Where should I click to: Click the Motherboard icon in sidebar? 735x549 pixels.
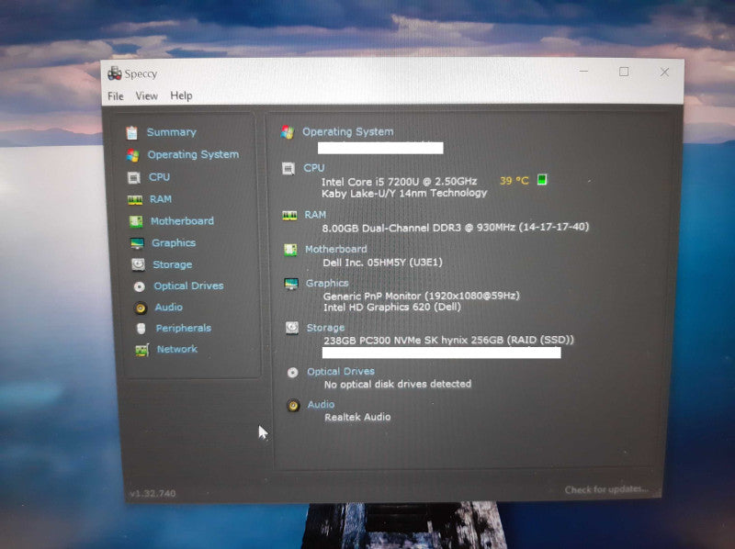[x=136, y=221]
